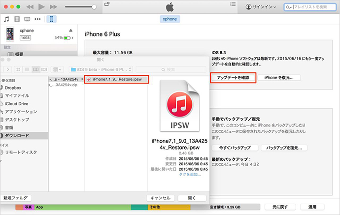Click キャンセル in the file dialog

tap(161, 198)
